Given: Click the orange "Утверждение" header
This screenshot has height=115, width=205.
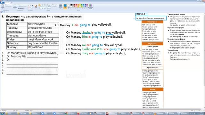Looking at the screenshot, I should 152,22.
